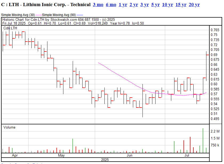
Task: Click the 'Jul' month label on the time axis
Action: [x=187, y=155]
